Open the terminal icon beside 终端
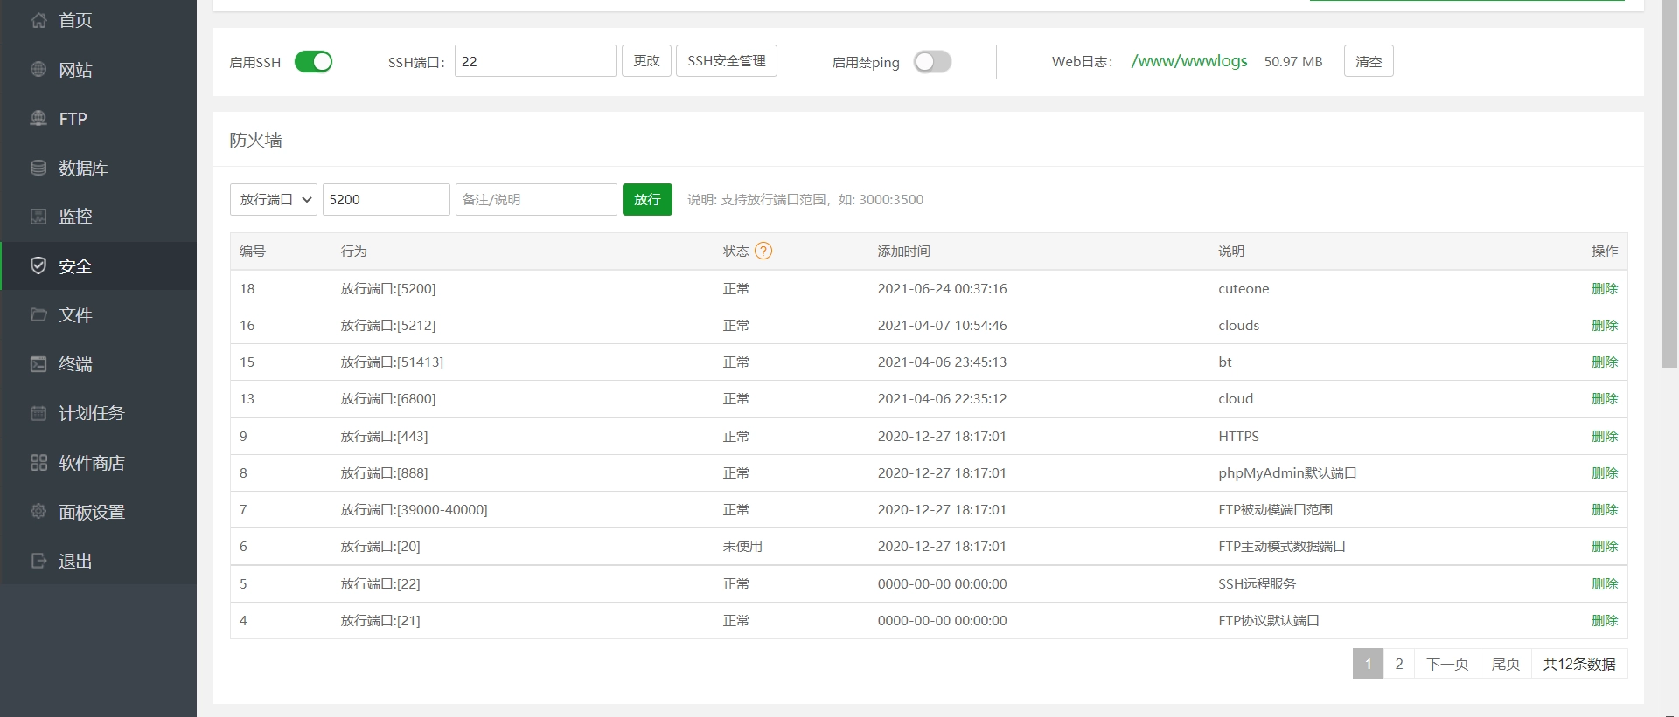 tap(38, 364)
